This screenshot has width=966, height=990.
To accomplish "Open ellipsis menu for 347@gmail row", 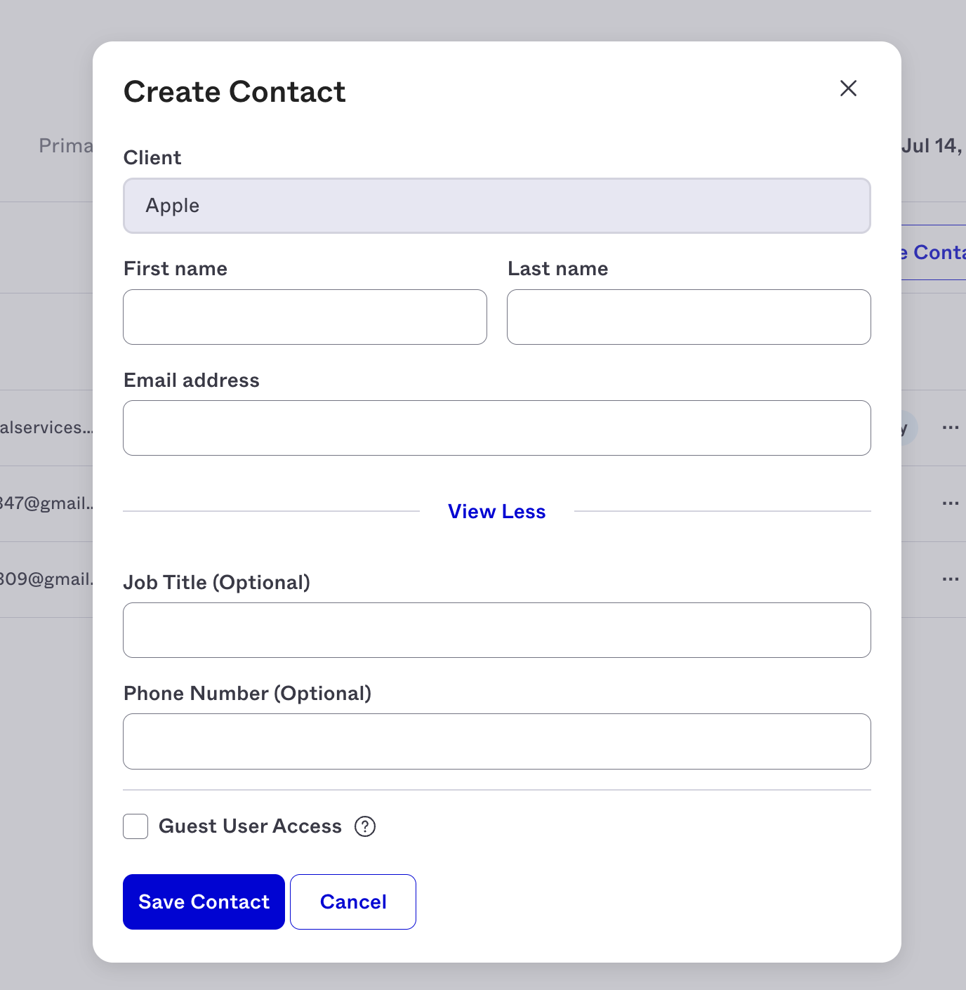I will tap(951, 503).
